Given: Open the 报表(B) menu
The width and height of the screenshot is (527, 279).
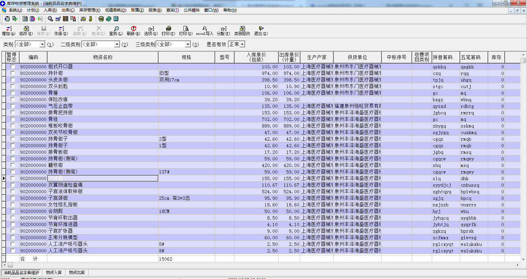Looking at the screenshot, I should [x=155, y=10].
